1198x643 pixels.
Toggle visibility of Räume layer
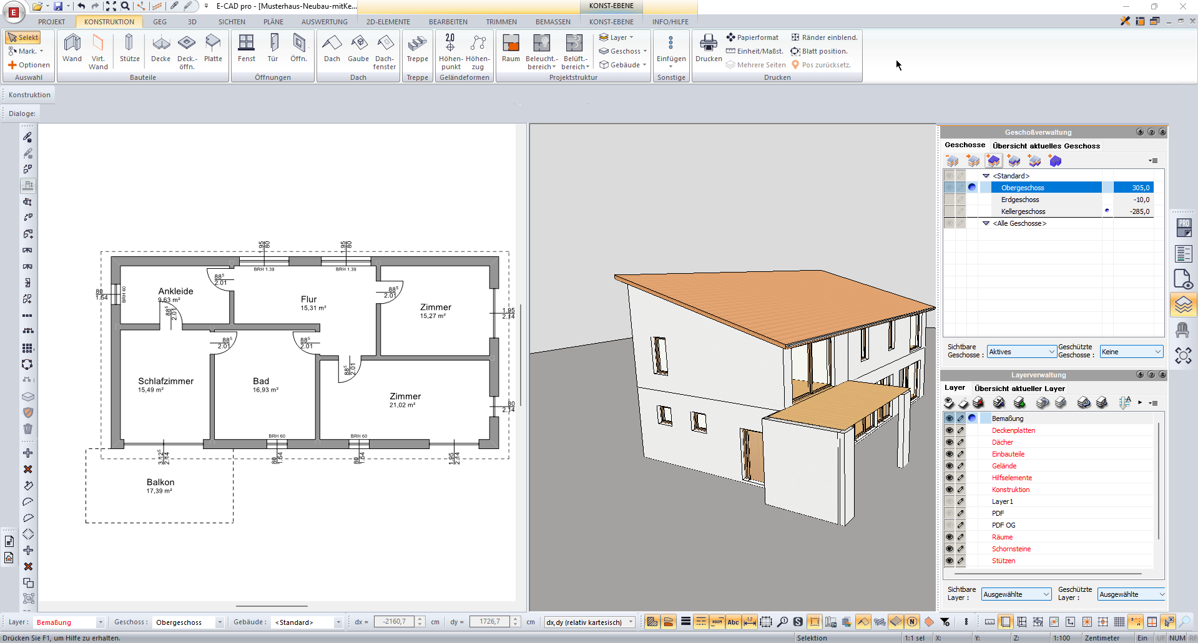[950, 537]
